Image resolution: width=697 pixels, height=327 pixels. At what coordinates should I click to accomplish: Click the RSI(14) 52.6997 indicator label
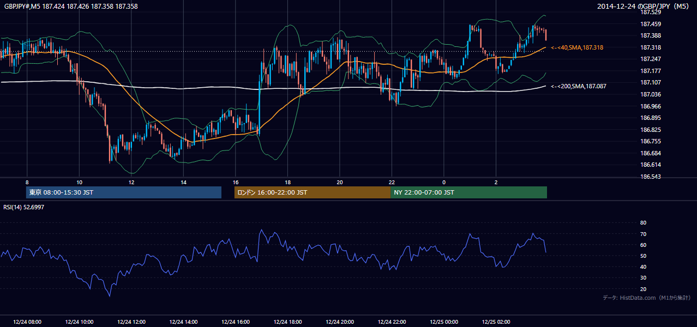[x=24, y=207]
